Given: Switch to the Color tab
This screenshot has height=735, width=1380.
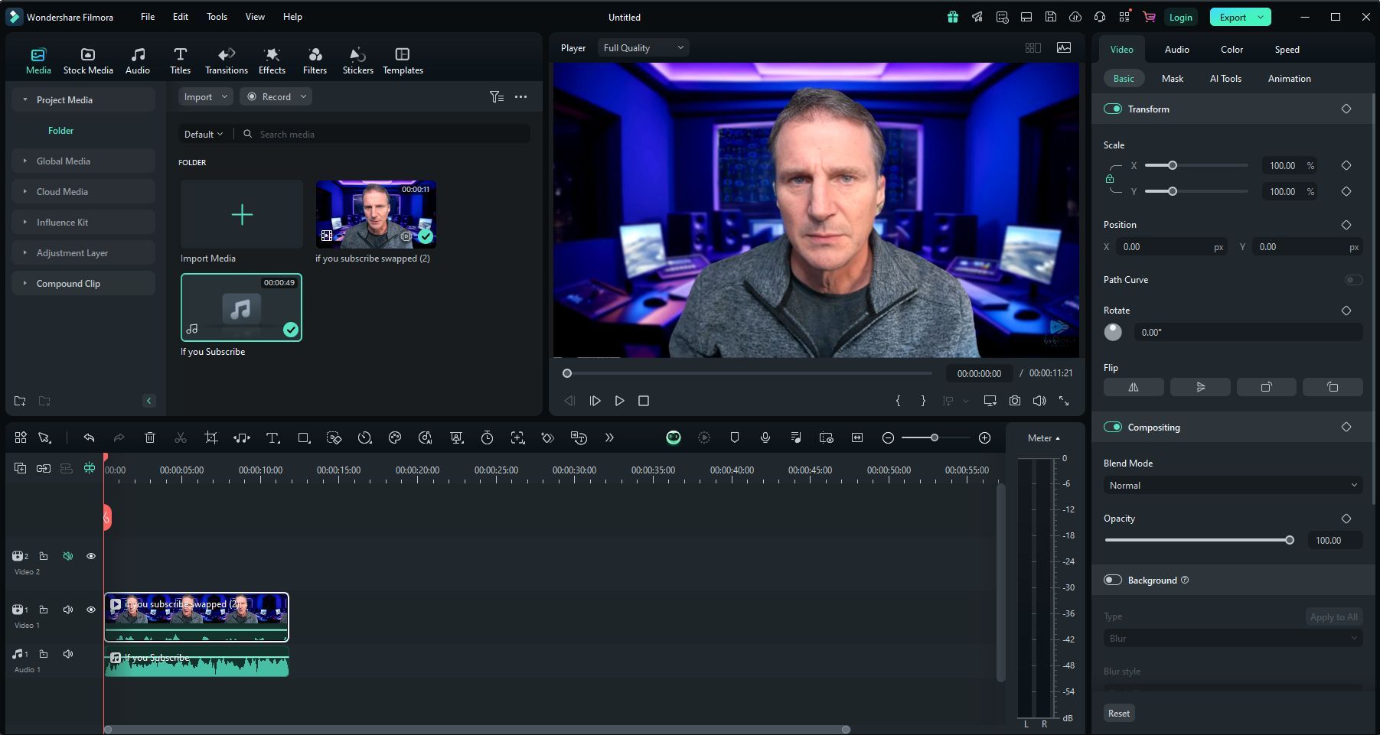Looking at the screenshot, I should 1232,49.
